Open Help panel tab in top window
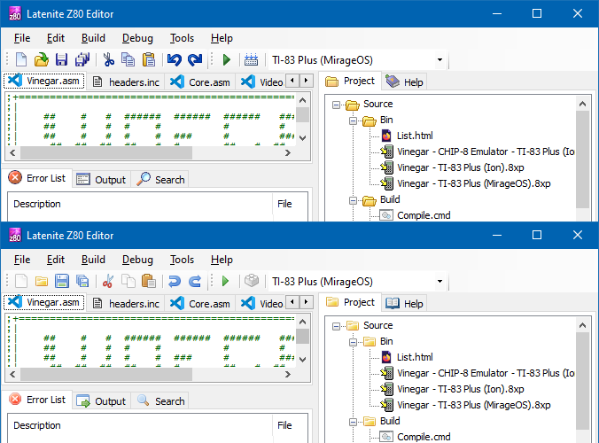This screenshot has height=443, width=599. 404,82
